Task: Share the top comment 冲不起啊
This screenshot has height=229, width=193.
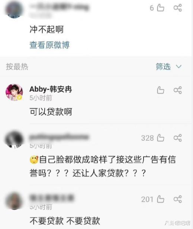Action: click(178, 7)
